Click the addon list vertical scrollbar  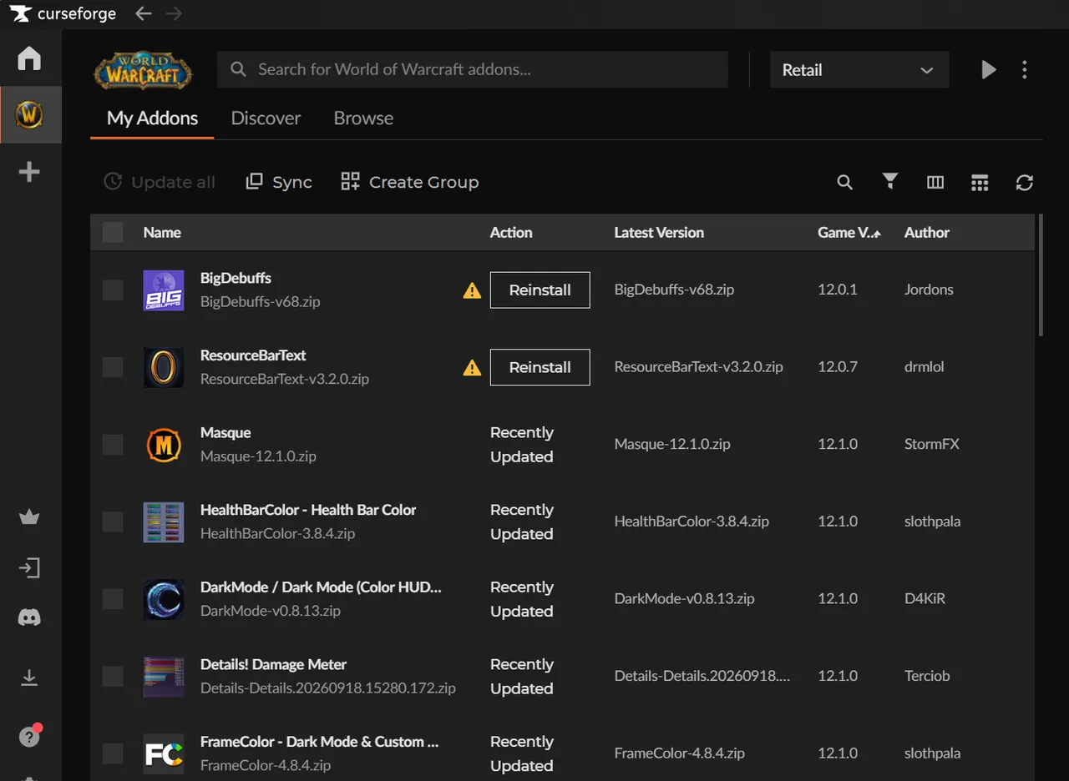pyautogui.click(x=1041, y=275)
